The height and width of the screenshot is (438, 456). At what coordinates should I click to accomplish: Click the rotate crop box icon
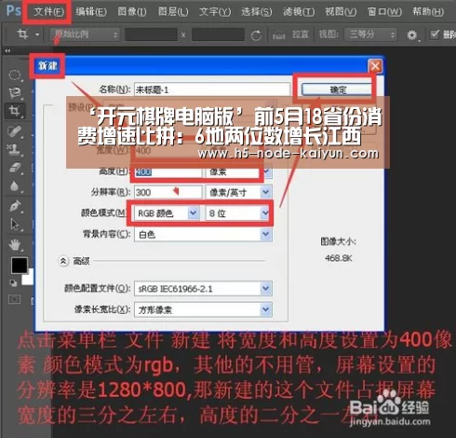(256, 35)
